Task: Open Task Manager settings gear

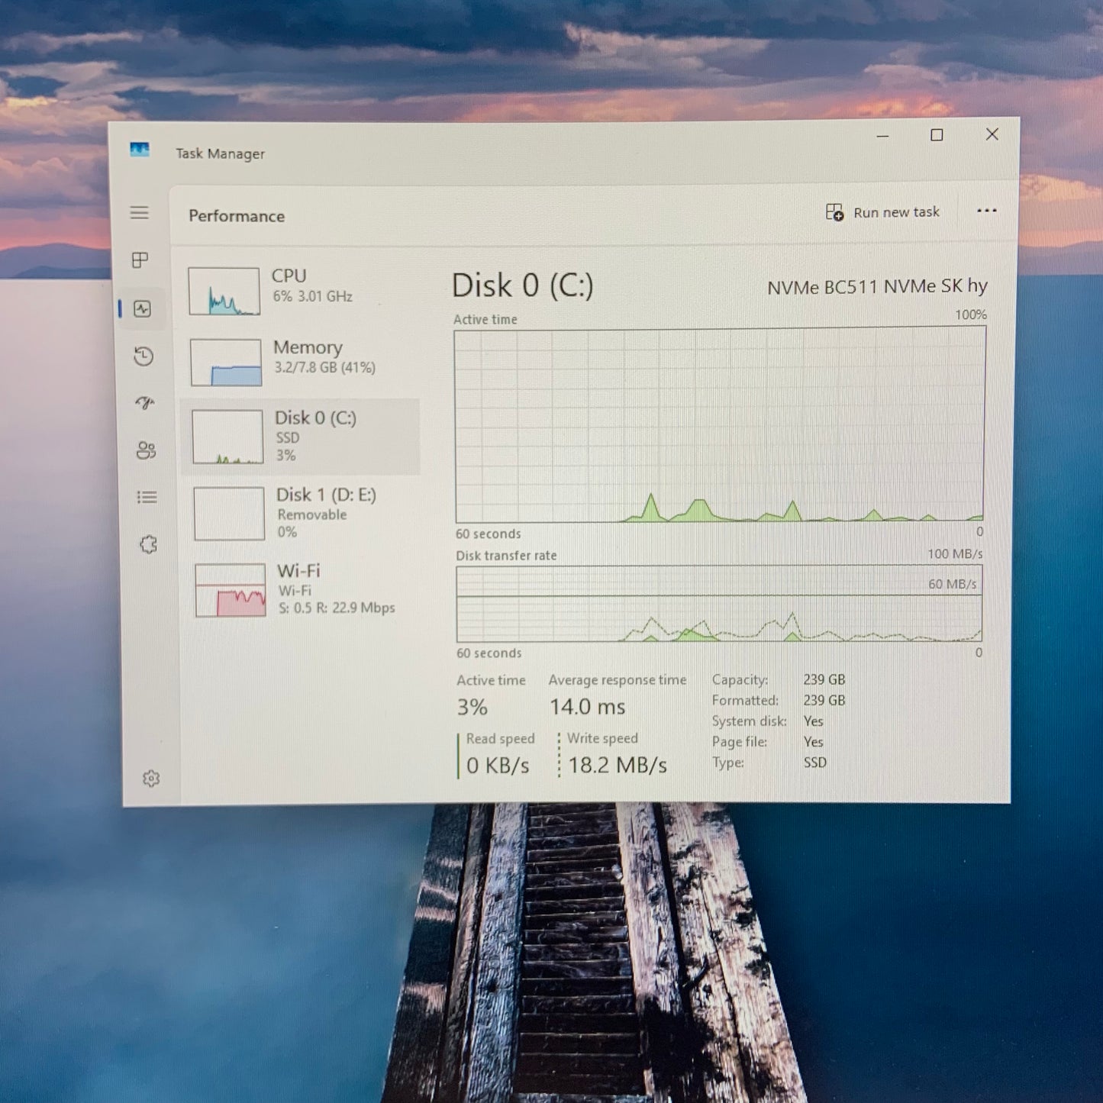Action: [150, 777]
